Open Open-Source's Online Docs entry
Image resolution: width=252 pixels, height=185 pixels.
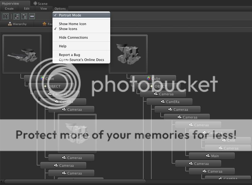tap(81, 60)
